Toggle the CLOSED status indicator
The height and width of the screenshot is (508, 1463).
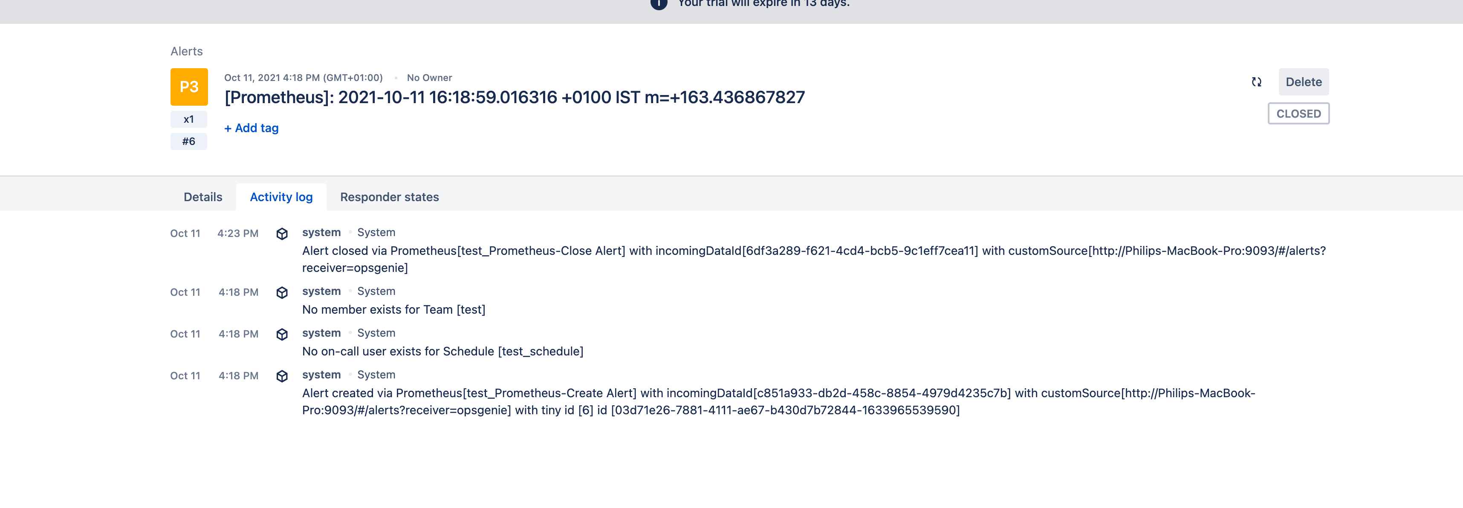point(1298,113)
